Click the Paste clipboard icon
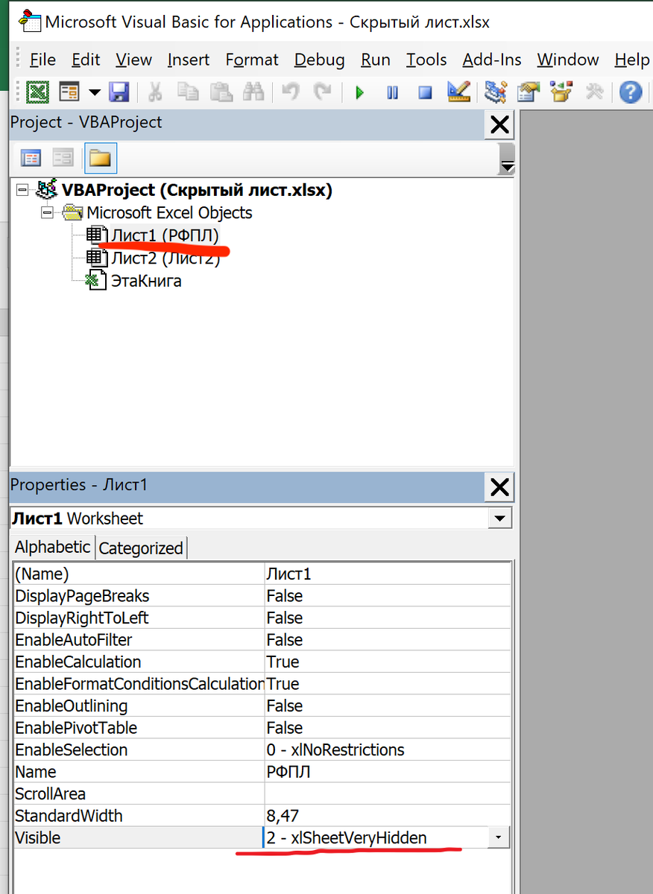Screen dimensions: 653x894 [x=221, y=92]
